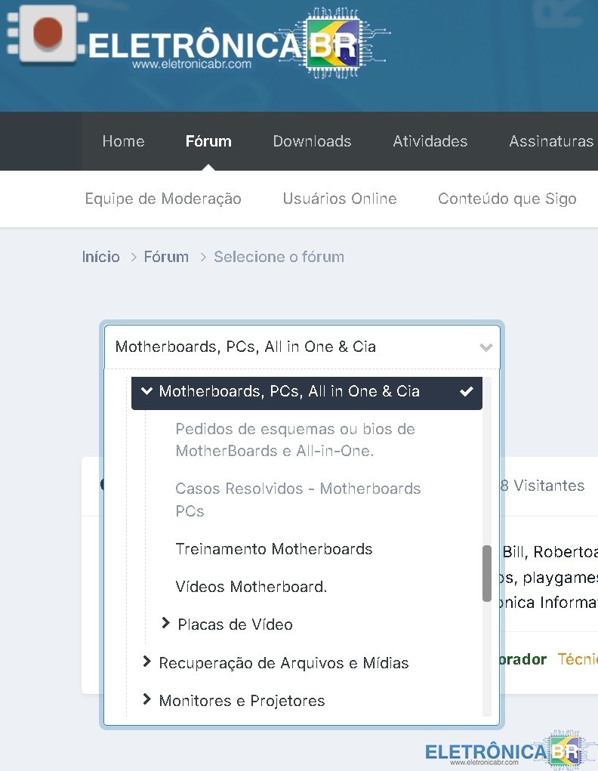598x771 pixels.
Task: Click the Início breadcrumb link
Action: 100,257
